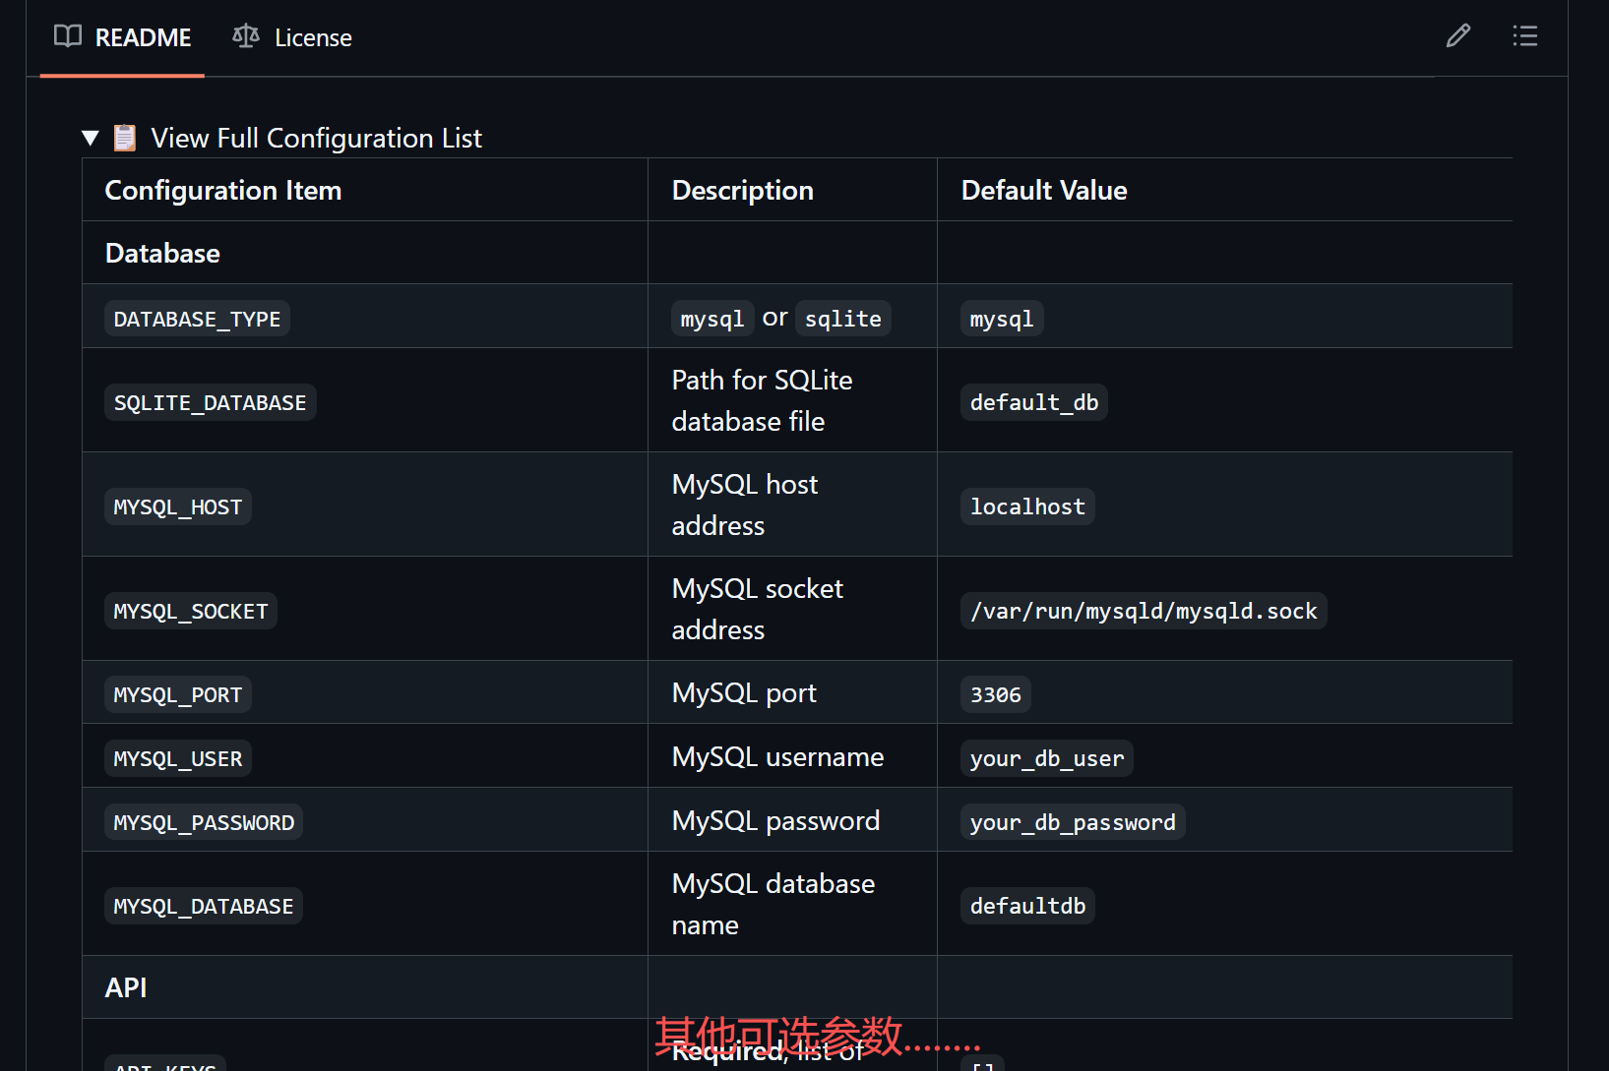Click the DATABASE_TYPE code label
Viewport: 1609px width, 1071px height.
[x=197, y=319]
